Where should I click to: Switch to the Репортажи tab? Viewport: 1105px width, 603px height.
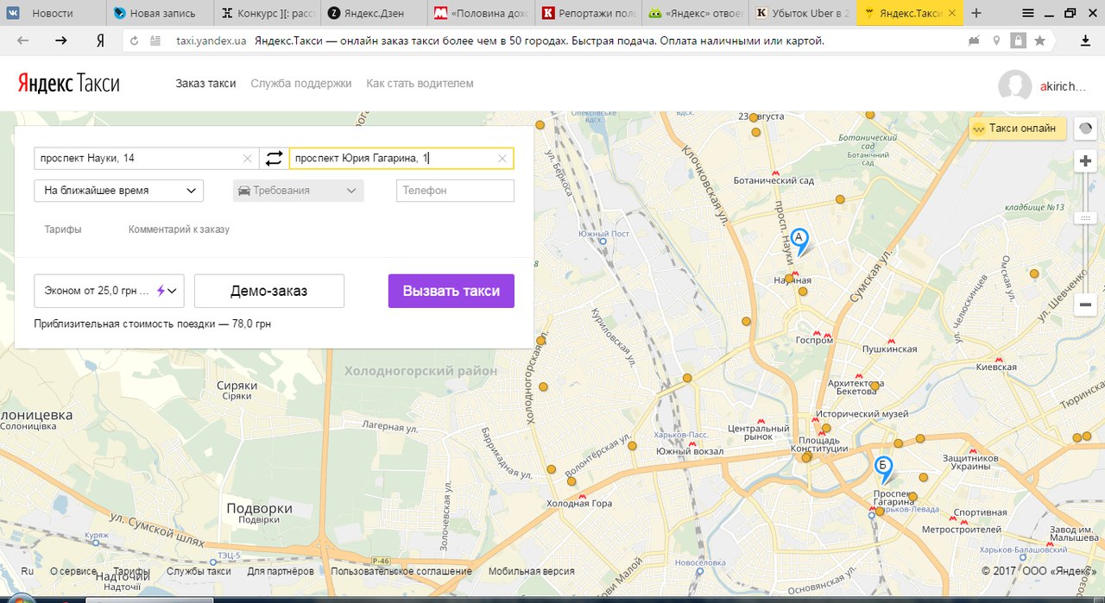[x=590, y=13]
